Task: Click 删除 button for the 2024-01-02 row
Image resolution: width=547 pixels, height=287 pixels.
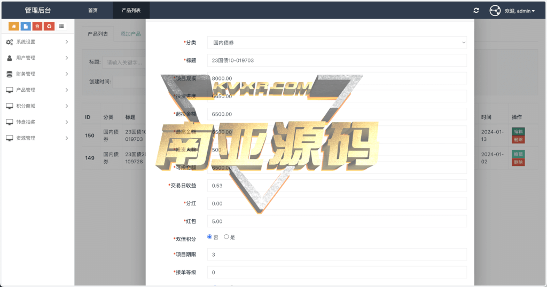Action: point(518,162)
